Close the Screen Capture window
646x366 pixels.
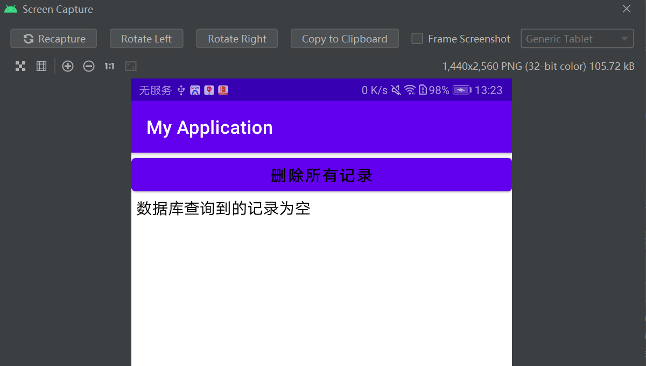click(x=627, y=9)
